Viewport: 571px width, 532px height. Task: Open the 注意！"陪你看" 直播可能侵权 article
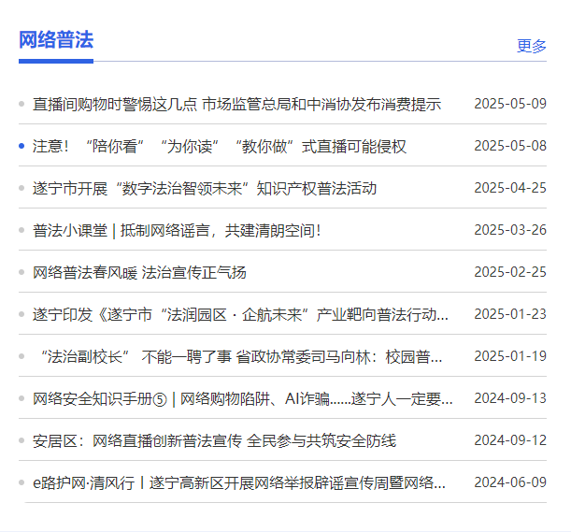point(220,147)
